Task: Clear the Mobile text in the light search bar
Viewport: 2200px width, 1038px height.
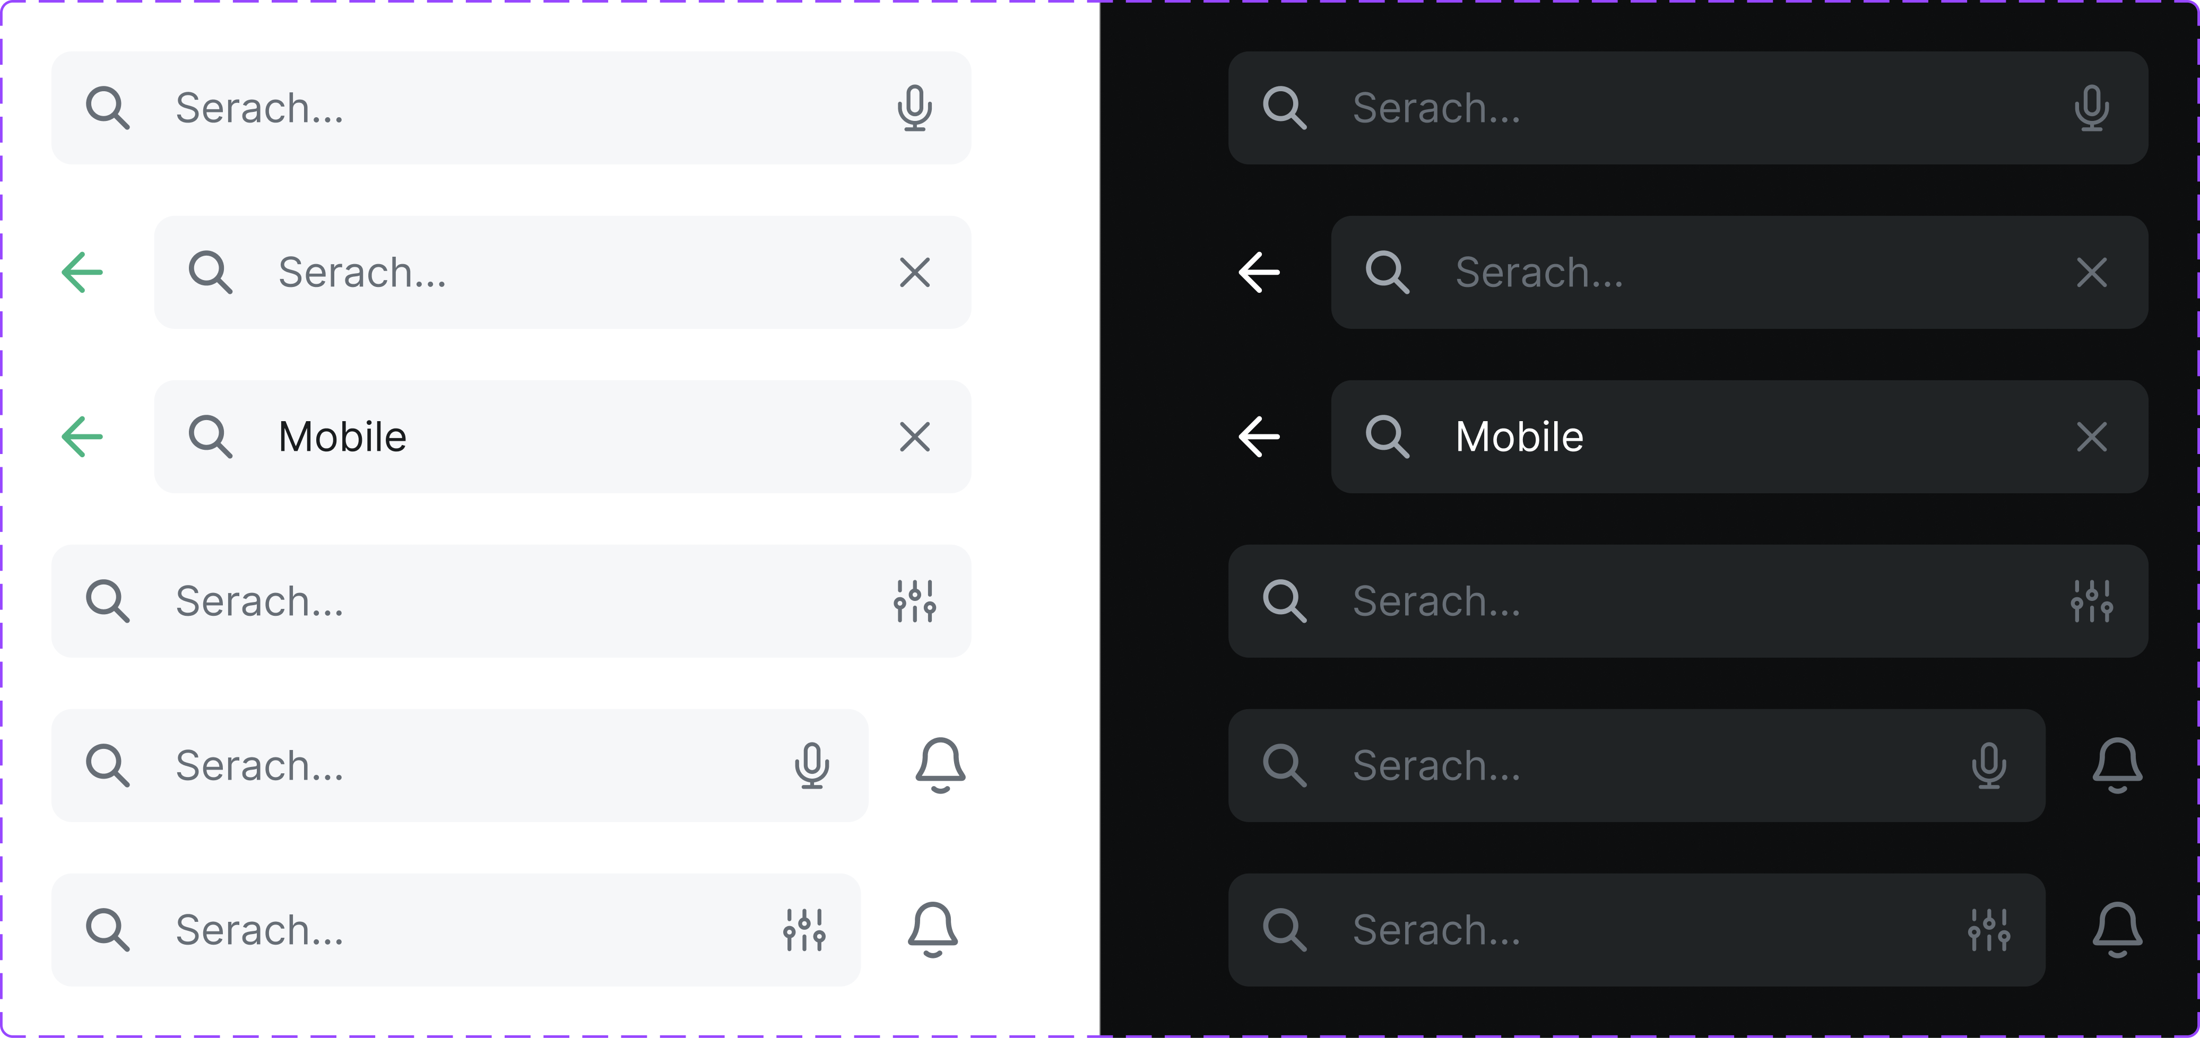Action: [914, 437]
